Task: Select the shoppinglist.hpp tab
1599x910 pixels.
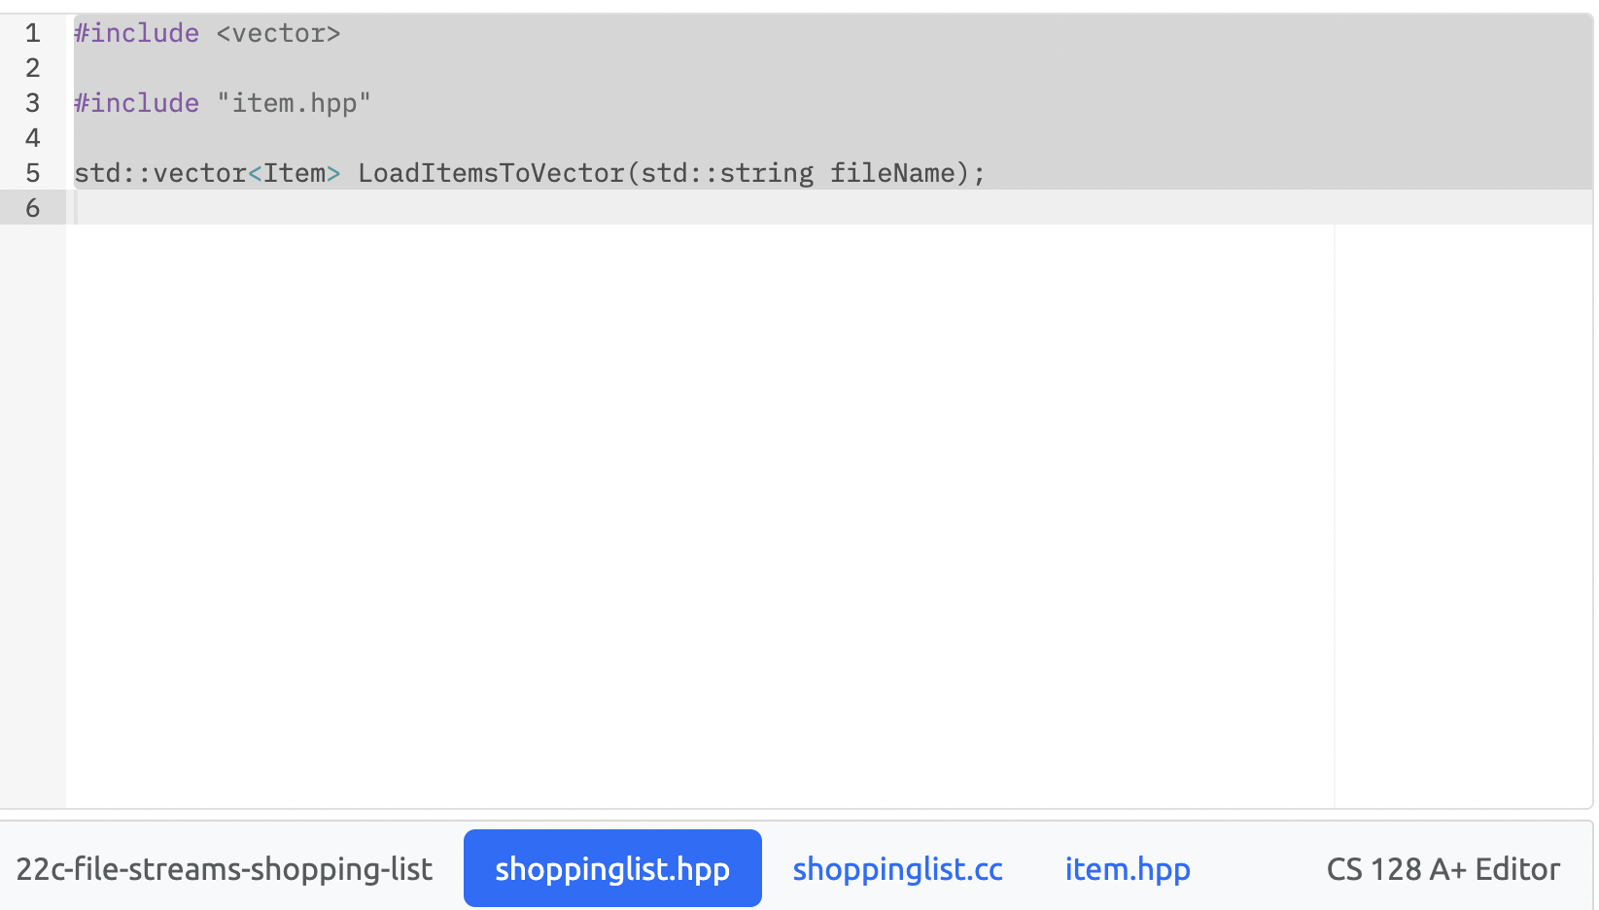Action: [x=611, y=868]
